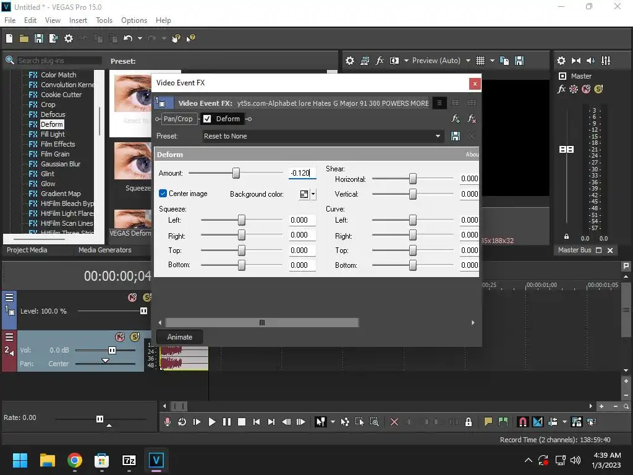633x475 pixels.
Task: Click Play in the transport bar
Action: (212, 422)
